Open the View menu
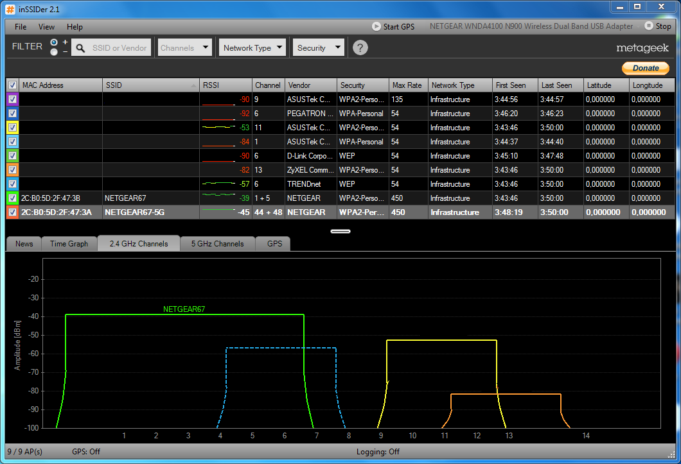The width and height of the screenshot is (681, 464). pos(46,27)
